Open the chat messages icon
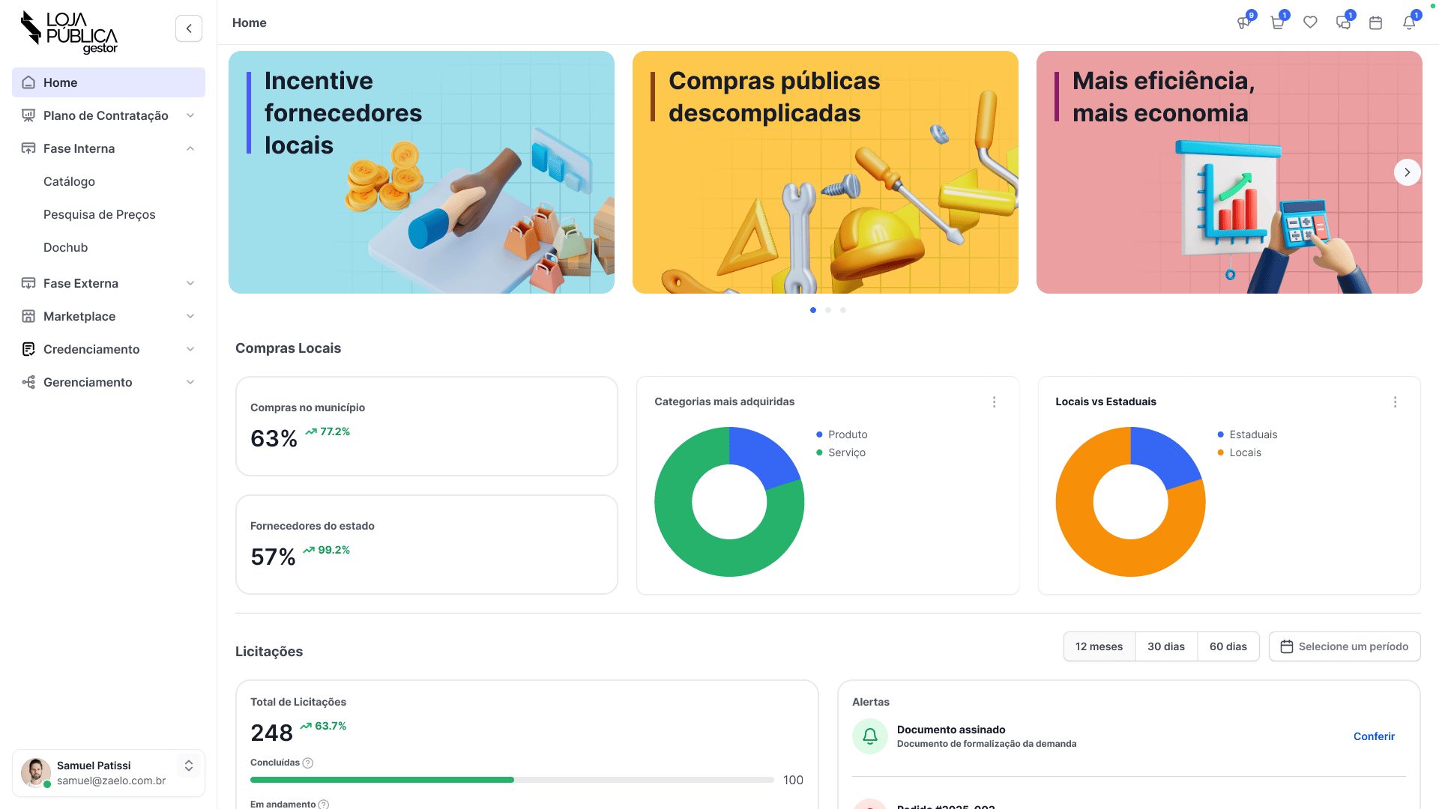Image resolution: width=1439 pixels, height=809 pixels. 1343,22
